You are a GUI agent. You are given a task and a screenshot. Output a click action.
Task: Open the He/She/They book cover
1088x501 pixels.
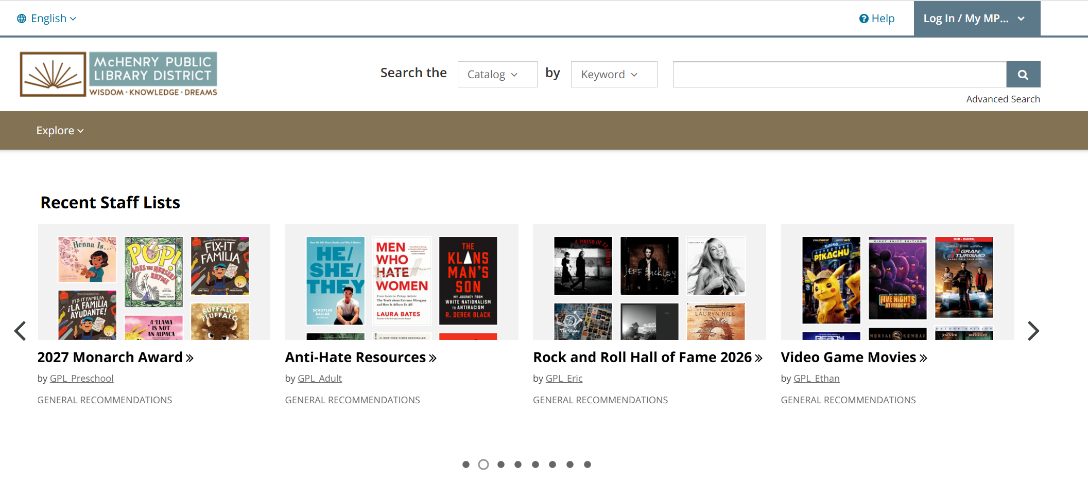click(335, 280)
